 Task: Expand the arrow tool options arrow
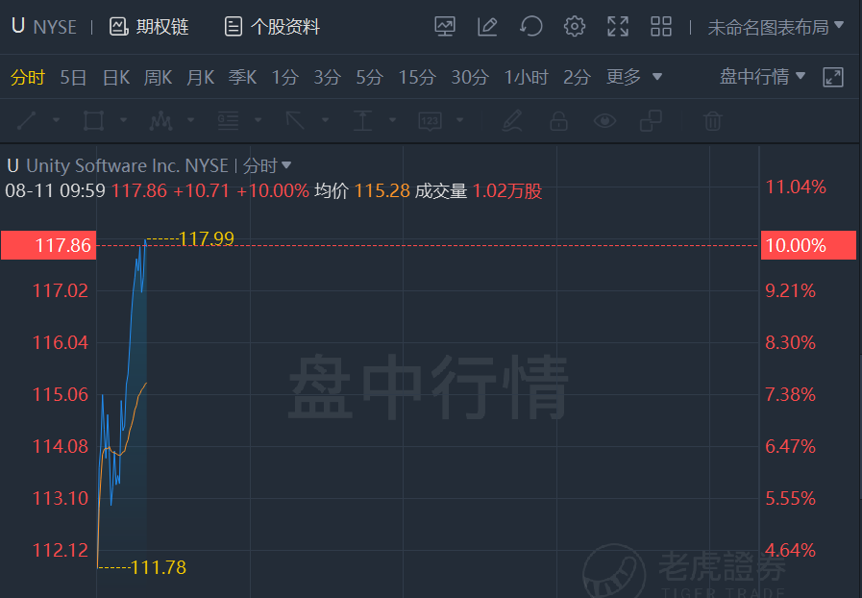point(325,119)
